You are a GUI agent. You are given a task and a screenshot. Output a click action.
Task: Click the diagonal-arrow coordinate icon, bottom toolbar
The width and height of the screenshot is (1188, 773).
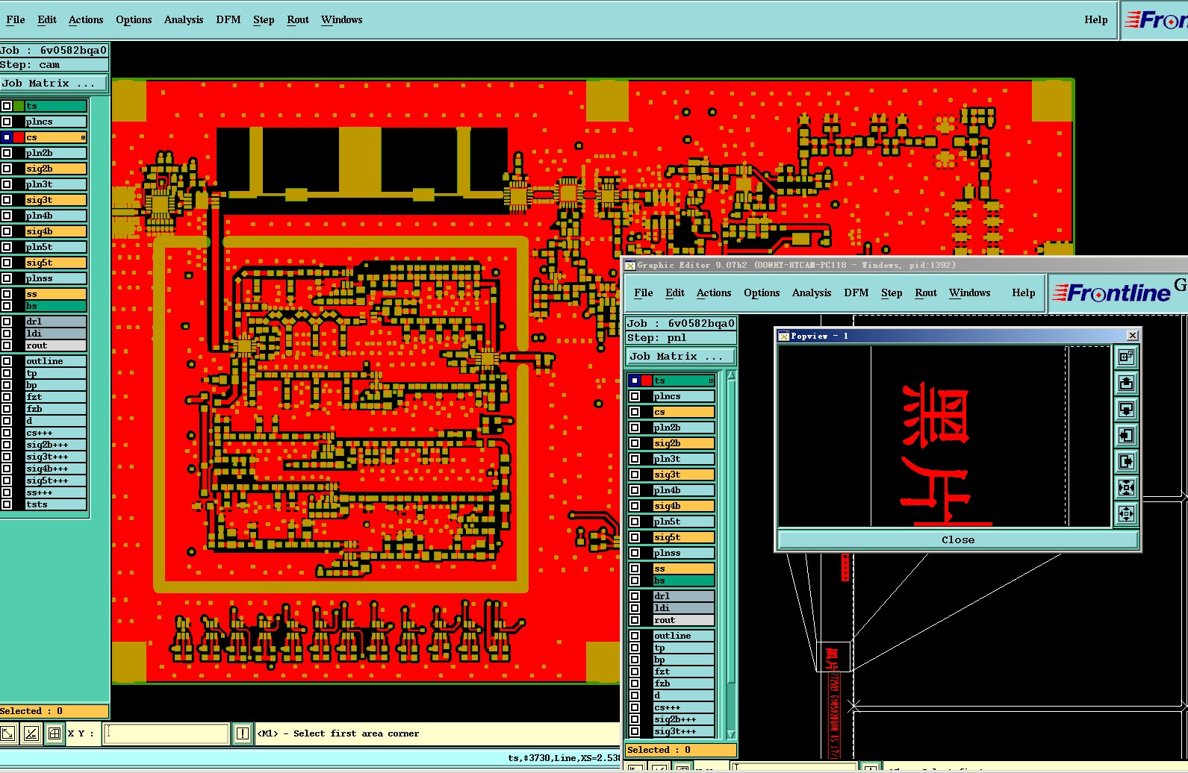(8, 733)
